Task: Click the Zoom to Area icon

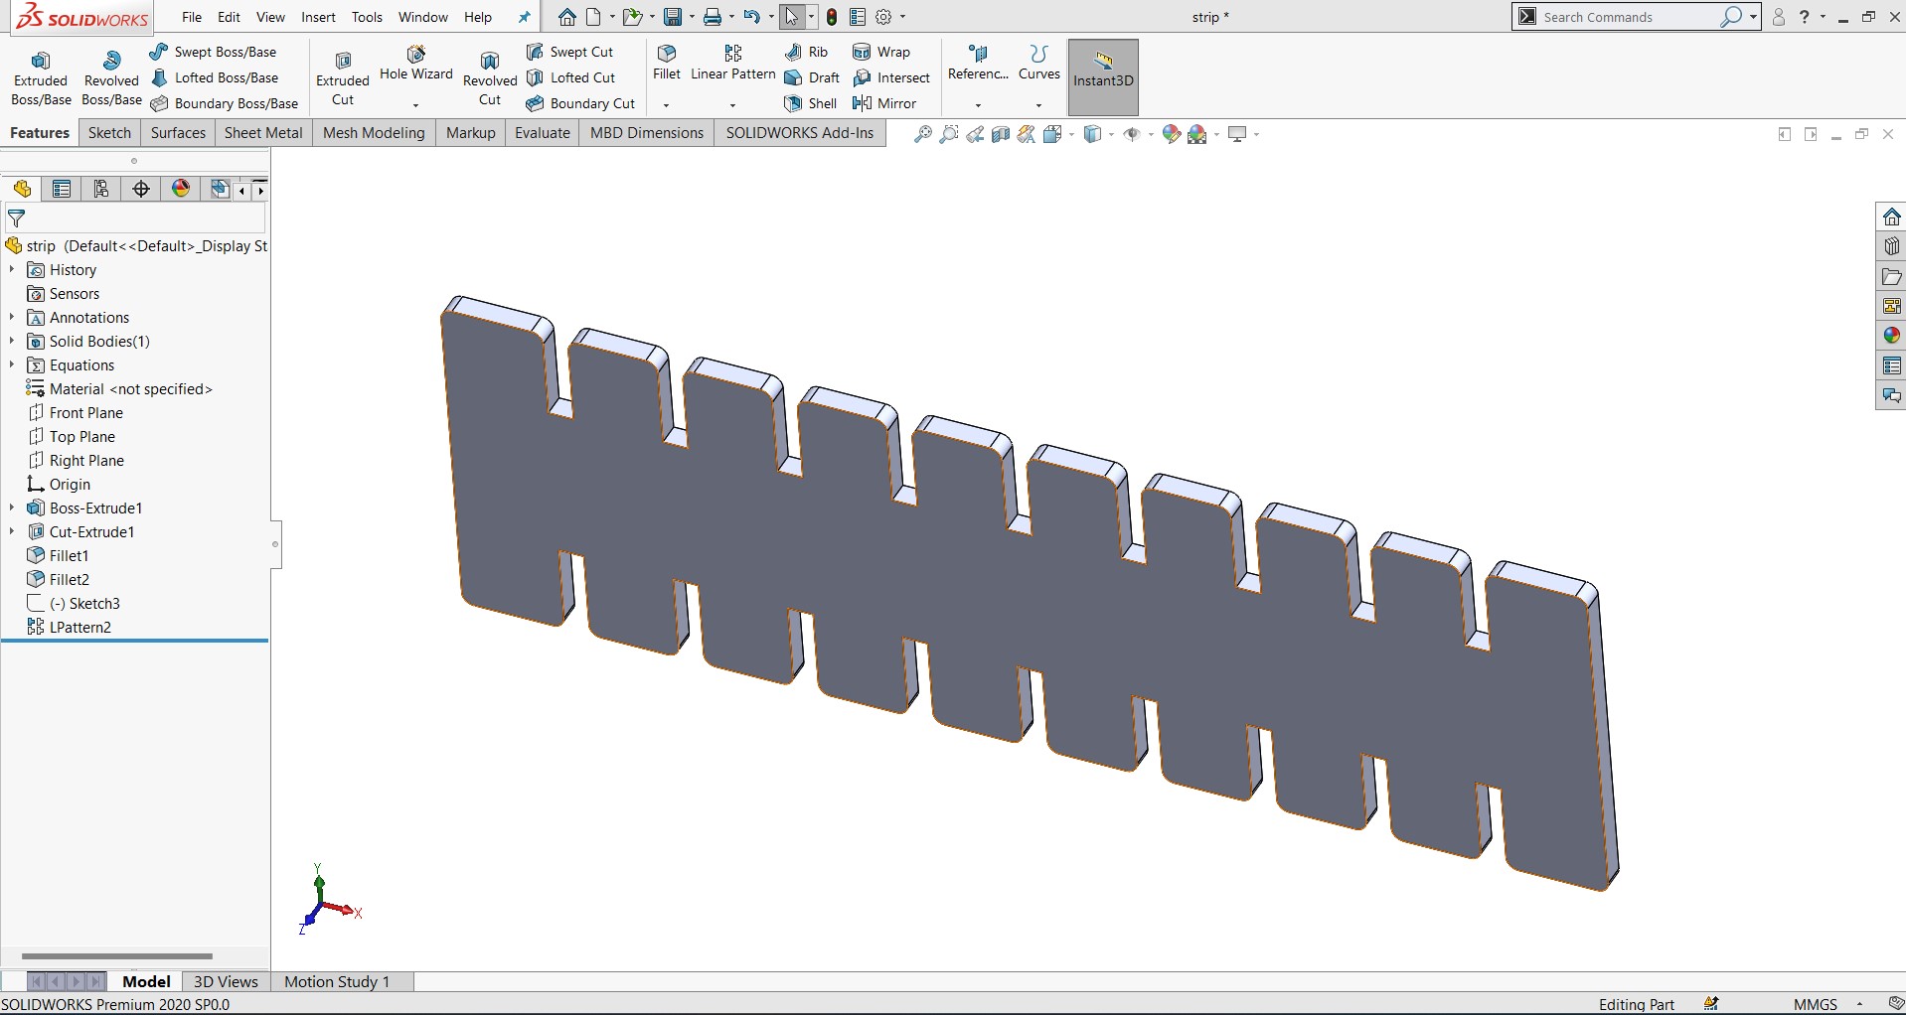Action: pyautogui.click(x=949, y=134)
